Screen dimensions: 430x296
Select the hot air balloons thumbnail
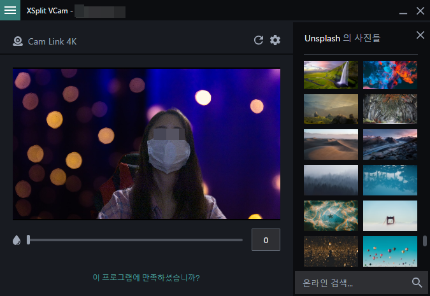[x=390, y=251]
